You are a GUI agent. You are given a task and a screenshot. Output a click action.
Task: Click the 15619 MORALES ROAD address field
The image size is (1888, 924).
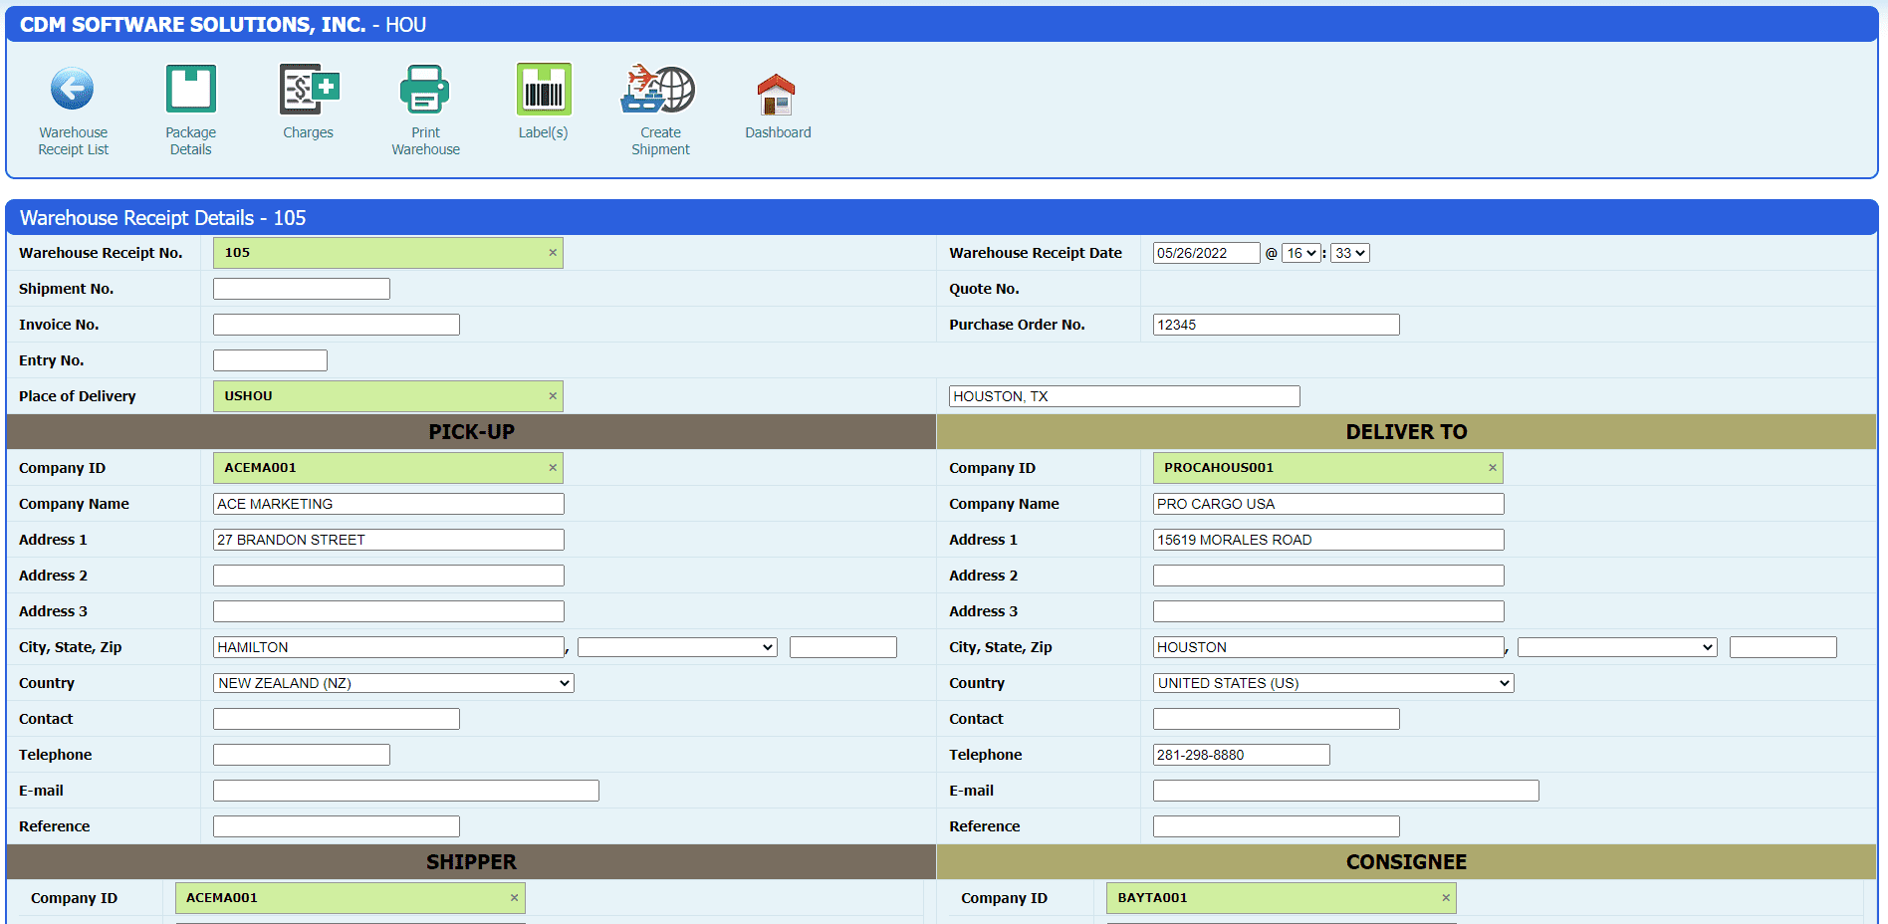(x=1328, y=540)
